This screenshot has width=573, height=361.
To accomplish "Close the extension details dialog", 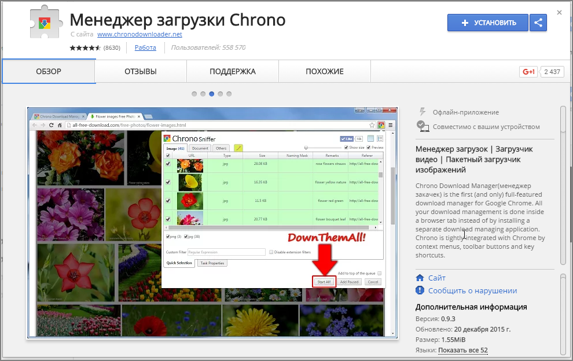I will click(559, 13).
